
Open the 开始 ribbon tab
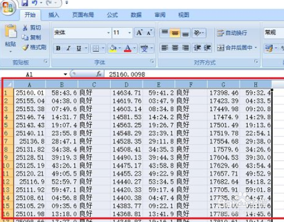point(30,15)
